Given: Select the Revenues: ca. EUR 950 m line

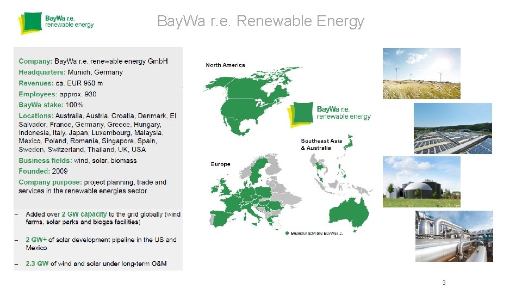Looking at the screenshot, I should [x=60, y=83].
